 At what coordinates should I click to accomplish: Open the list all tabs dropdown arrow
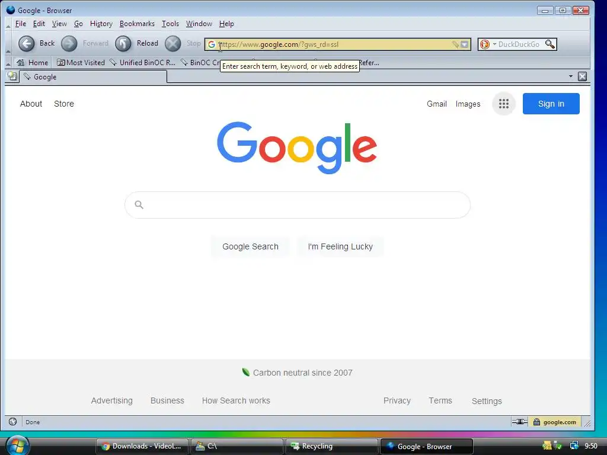tap(571, 76)
